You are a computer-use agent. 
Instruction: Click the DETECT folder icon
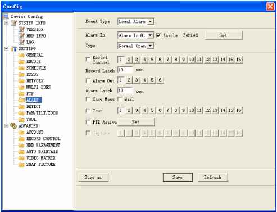click(21, 106)
